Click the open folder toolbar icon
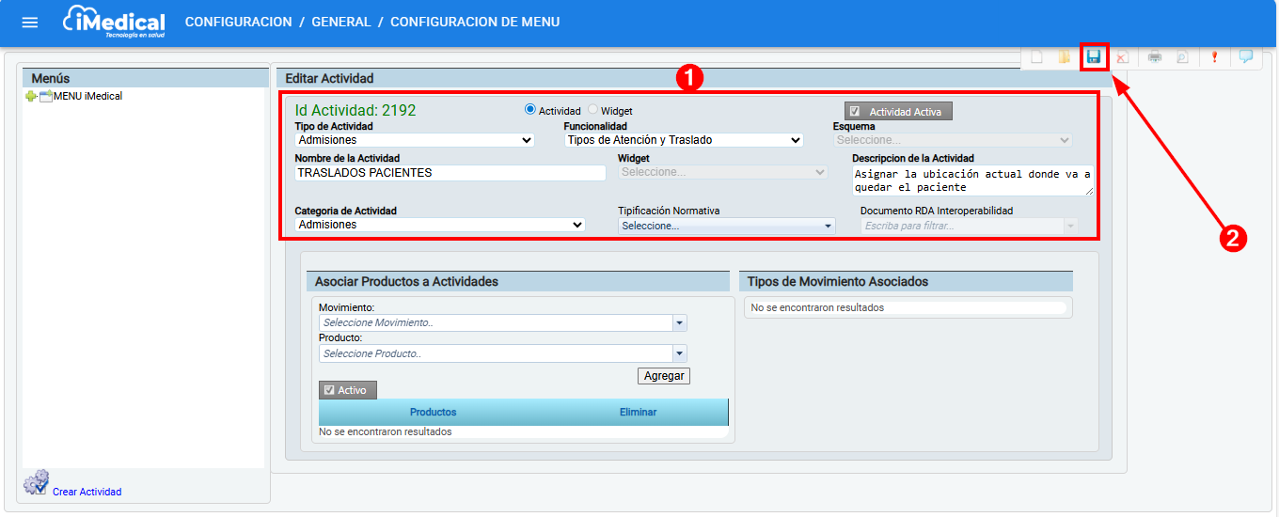The height and width of the screenshot is (517, 1279). (1065, 57)
